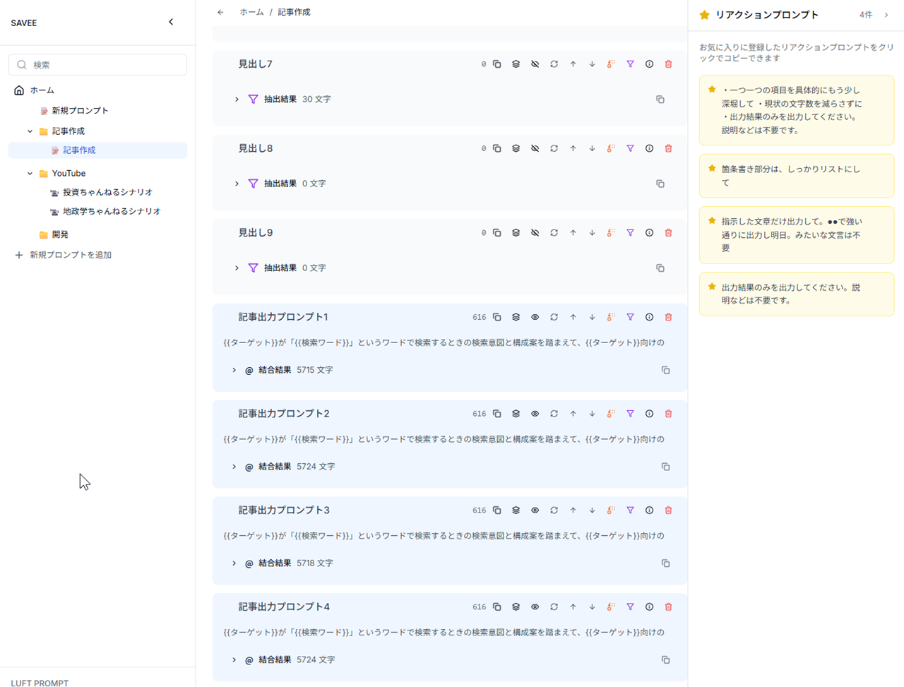Expand 見出し8 抽出結果 chevron
Screen dimensions: 904x687
click(x=237, y=184)
